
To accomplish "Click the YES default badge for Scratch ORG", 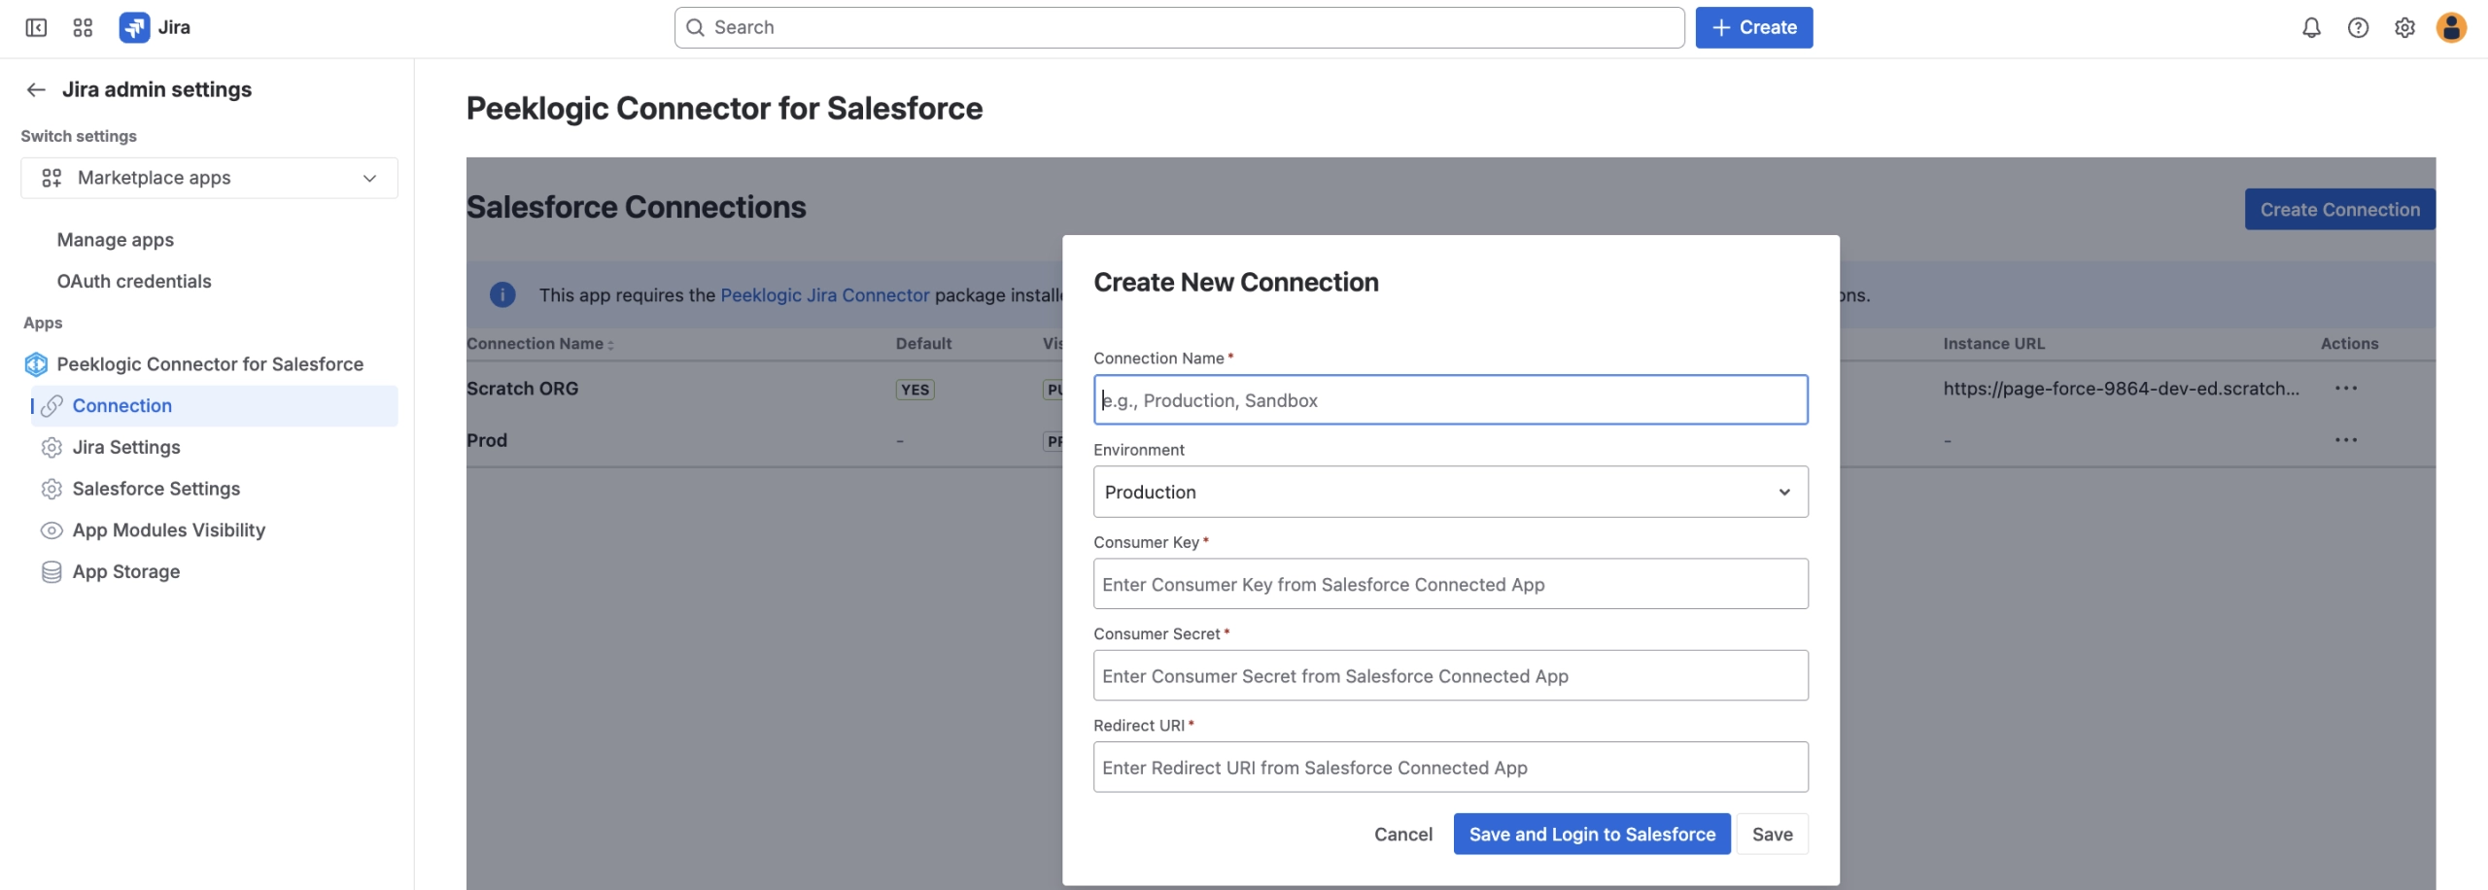I will pos(915,390).
